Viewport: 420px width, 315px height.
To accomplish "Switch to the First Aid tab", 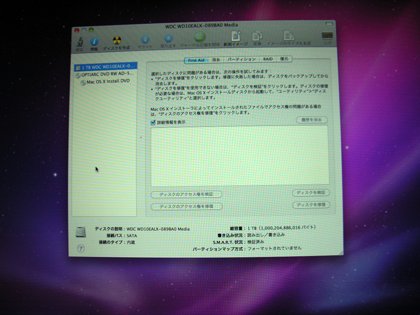I will pyautogui.click(x=197, y=60).
